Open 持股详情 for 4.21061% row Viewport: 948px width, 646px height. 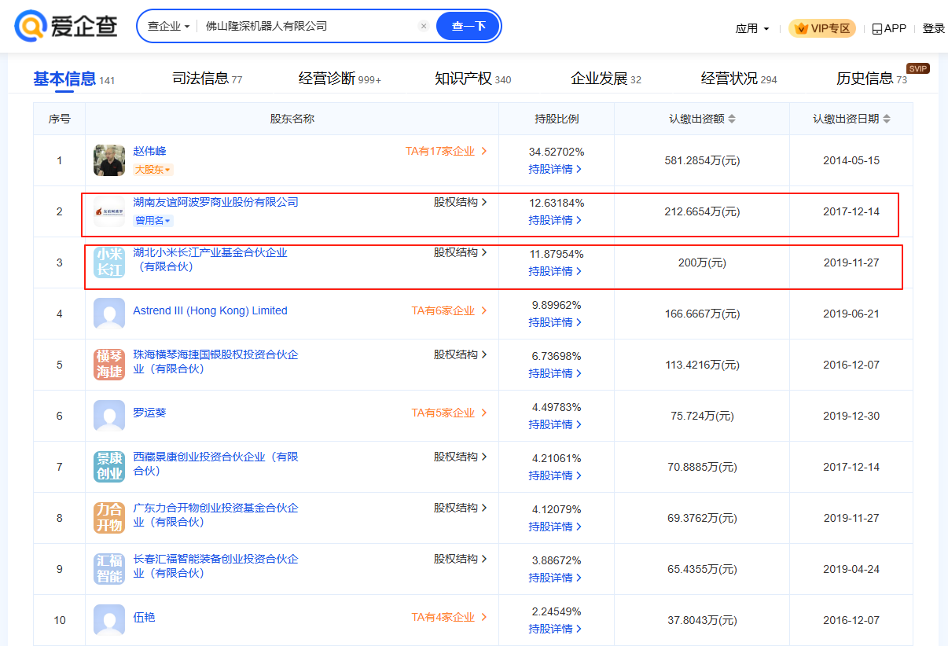[x=556, y=475]
